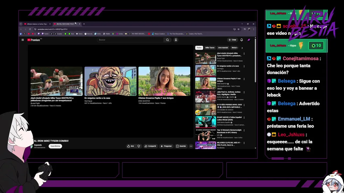Click the Guardar save button

181,146
